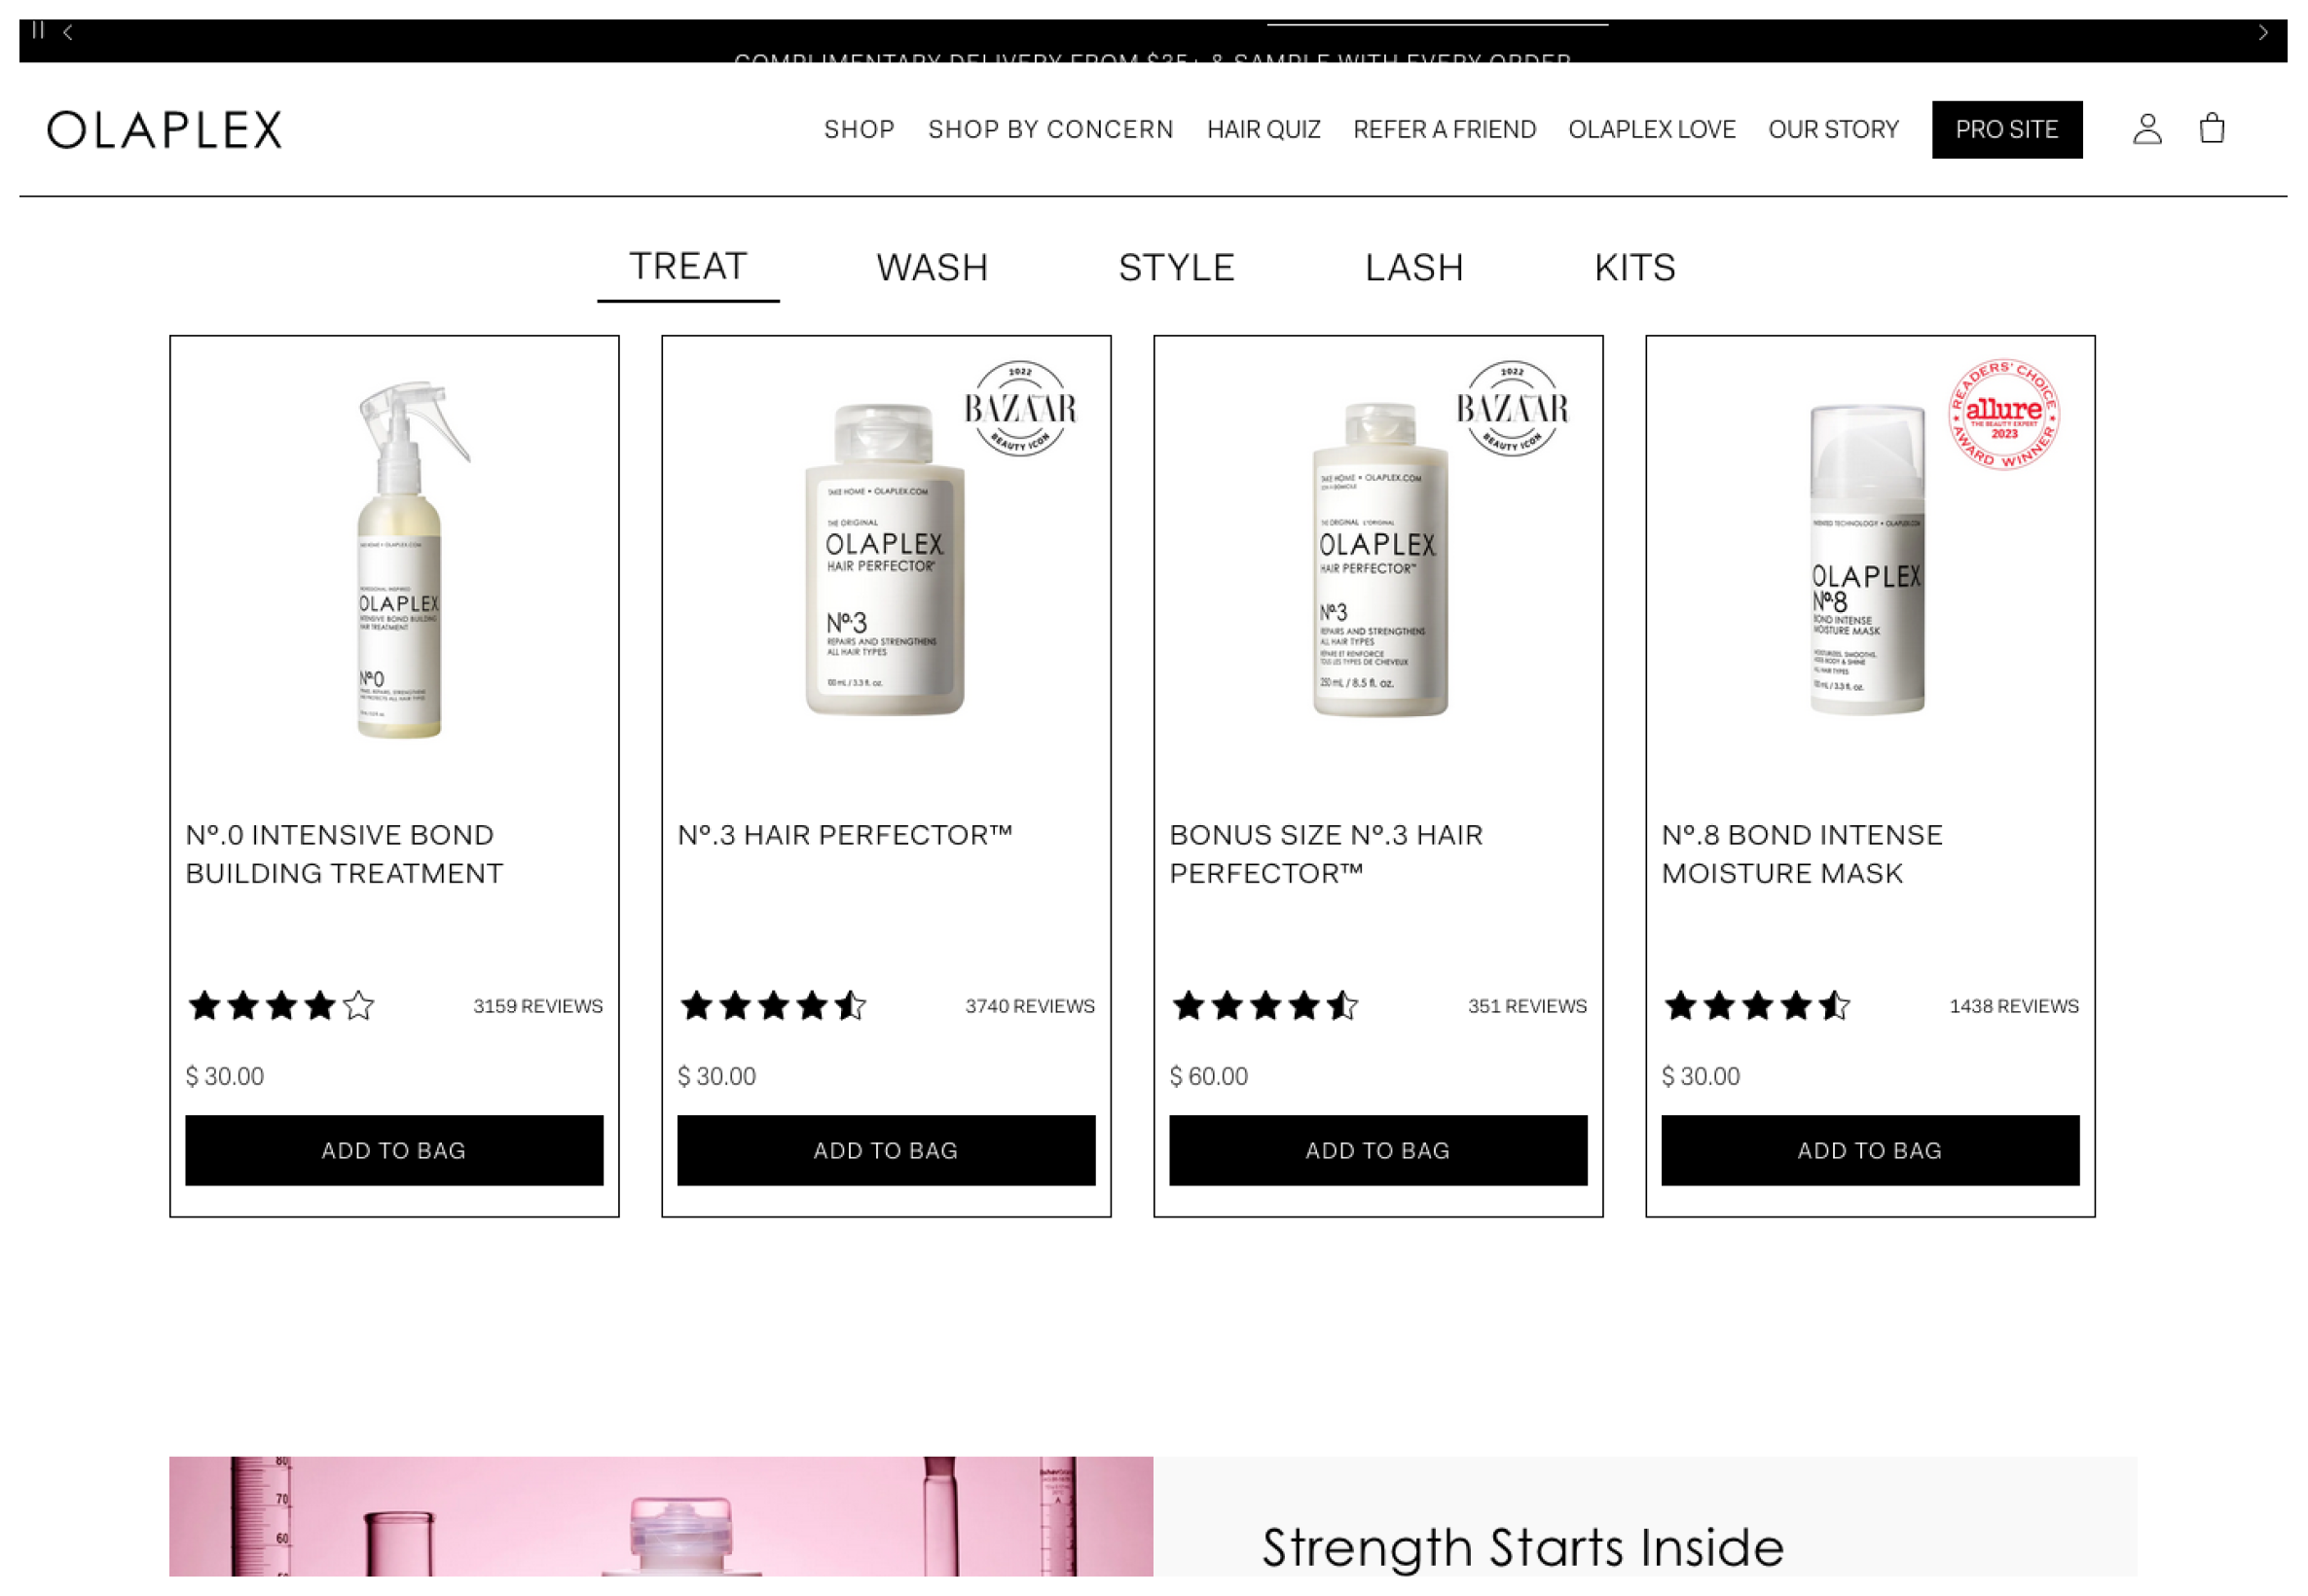Open the shopping bag icon
The image size is (2308, 1596).
point(2212,128)
